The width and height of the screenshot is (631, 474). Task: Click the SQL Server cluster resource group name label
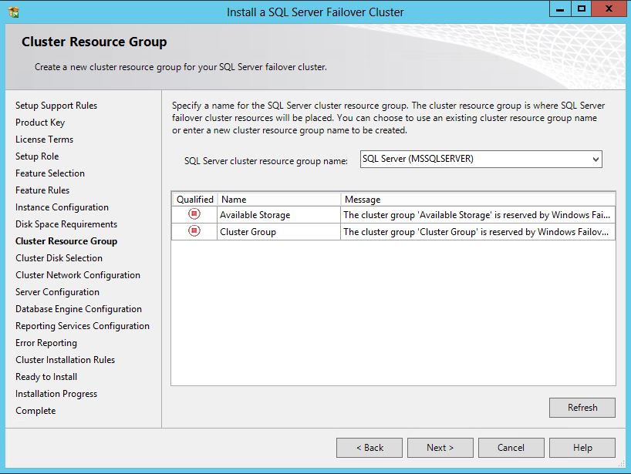[266, 161]
